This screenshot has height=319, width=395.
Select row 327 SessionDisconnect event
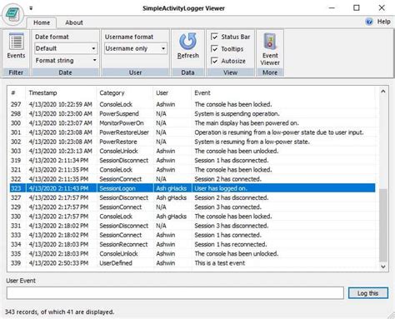[192, 197]
